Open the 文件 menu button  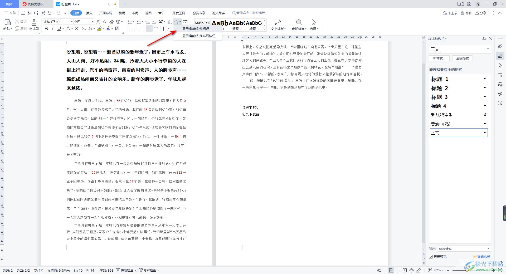point(10,13)
